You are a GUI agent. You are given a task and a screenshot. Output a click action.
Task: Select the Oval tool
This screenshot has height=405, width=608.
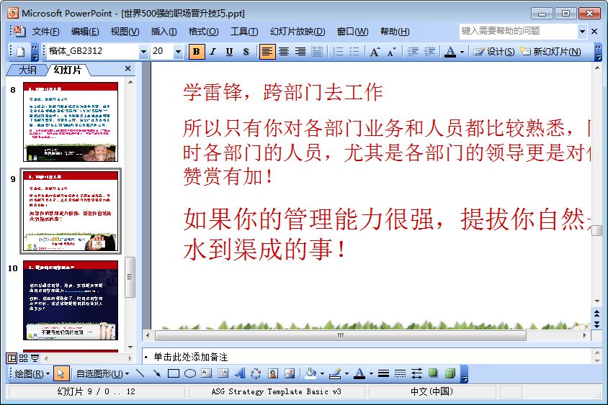point(190,373)
